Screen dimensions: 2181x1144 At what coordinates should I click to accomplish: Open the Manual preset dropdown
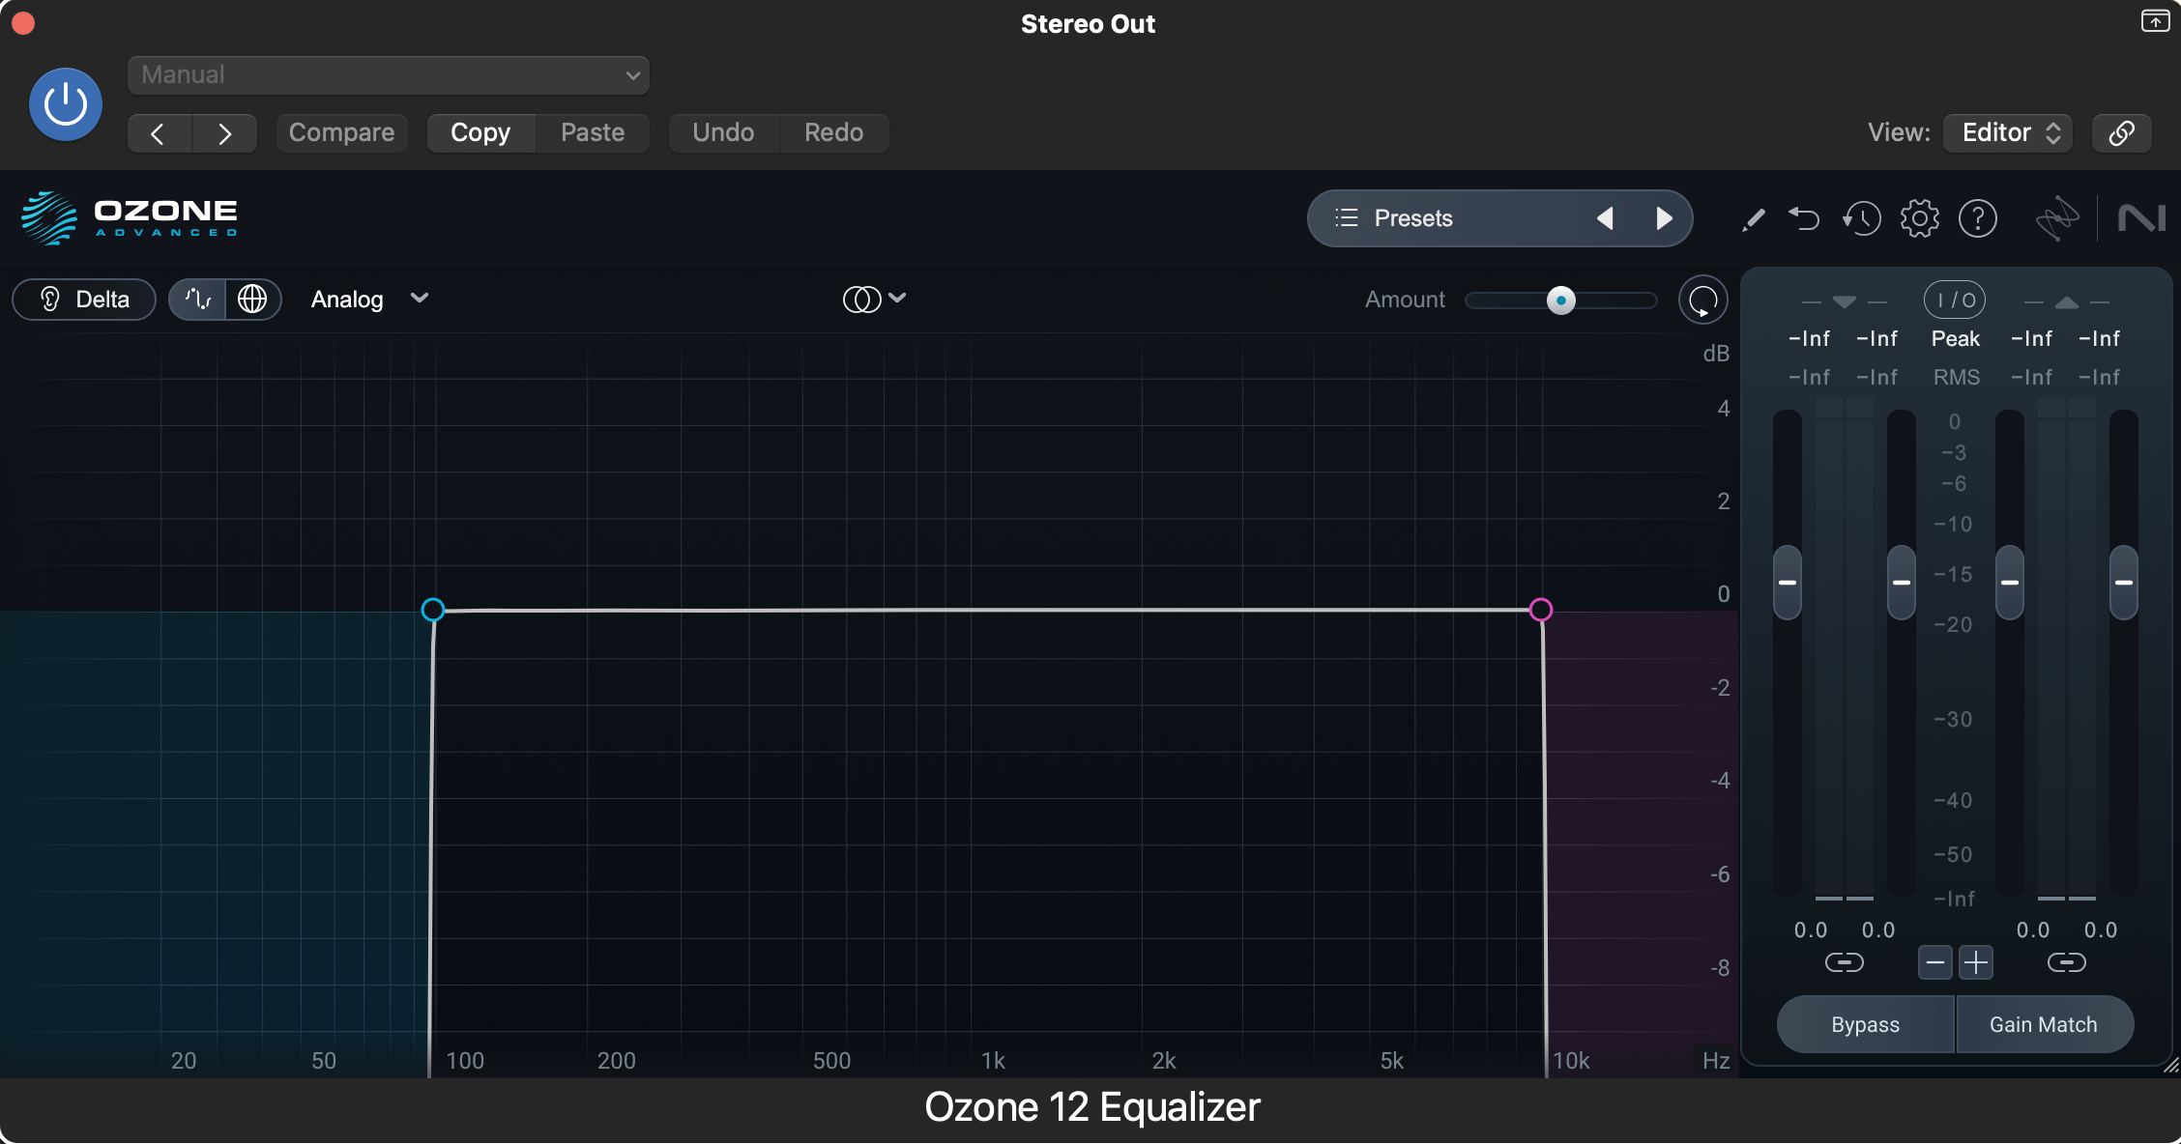[388, 74]
